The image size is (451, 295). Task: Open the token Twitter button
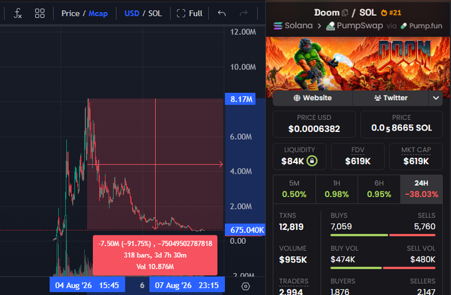[x=391, y=97]
